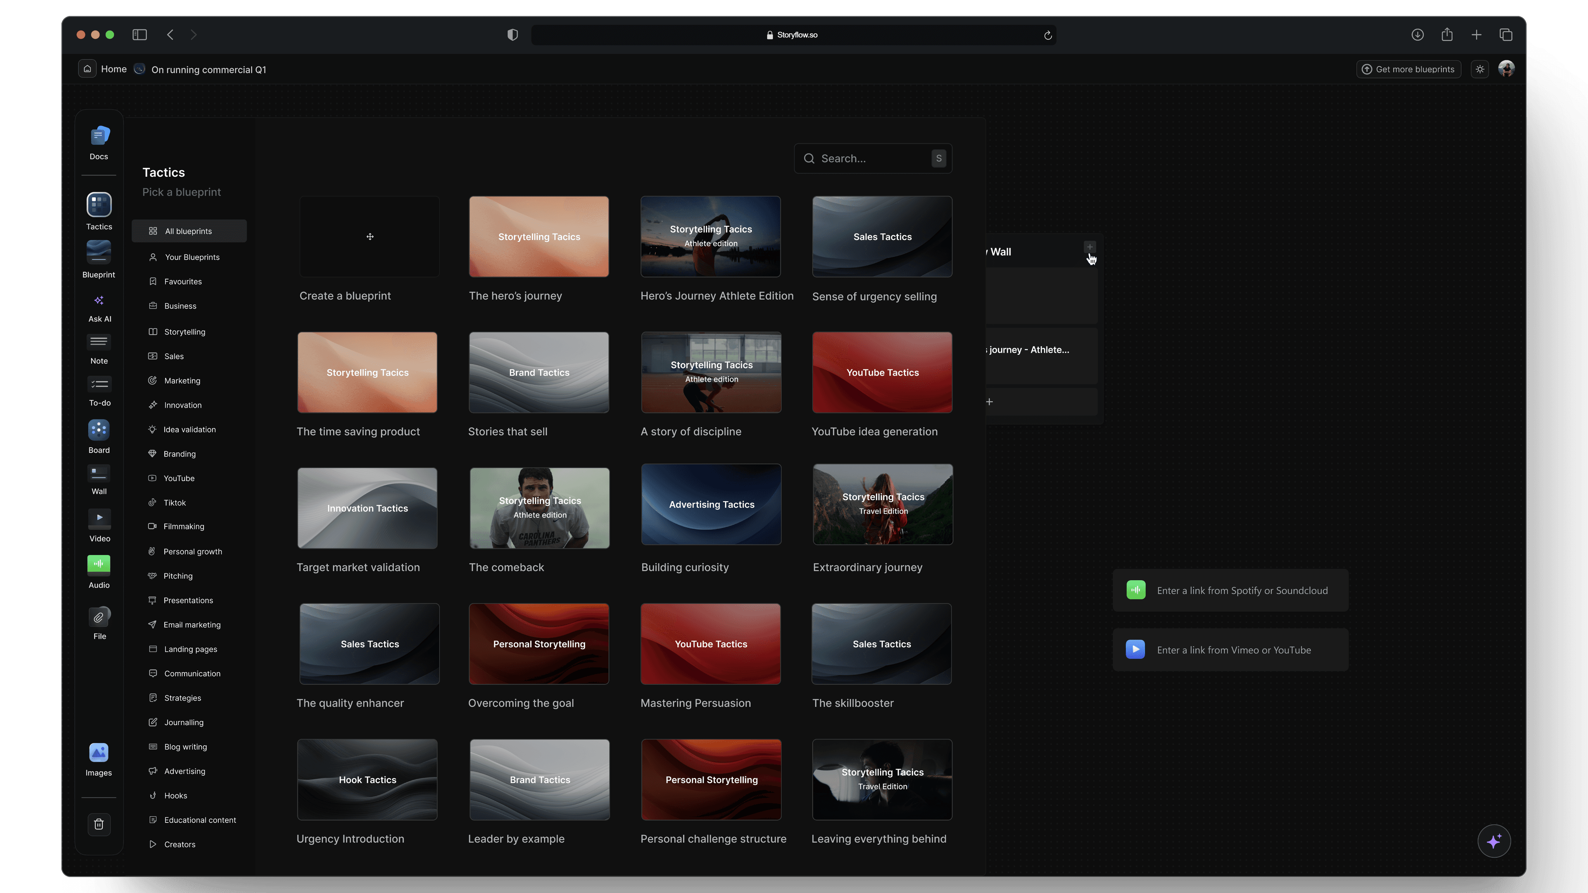The height and width of the screenshot is (893, 1588).
Task: Select The comeback blueprint thumbnail
Action: coord(539,508)
